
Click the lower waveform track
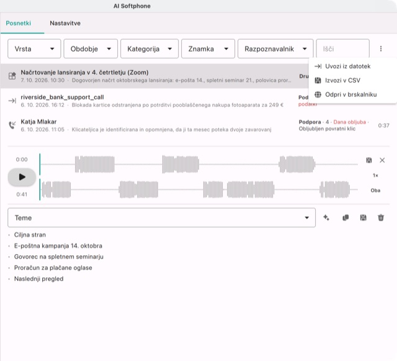pos(198,190)
